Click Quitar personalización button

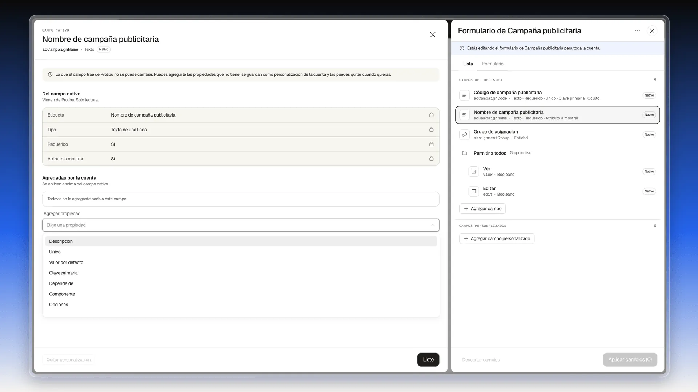pyautogui.click(x=68, y=360)
